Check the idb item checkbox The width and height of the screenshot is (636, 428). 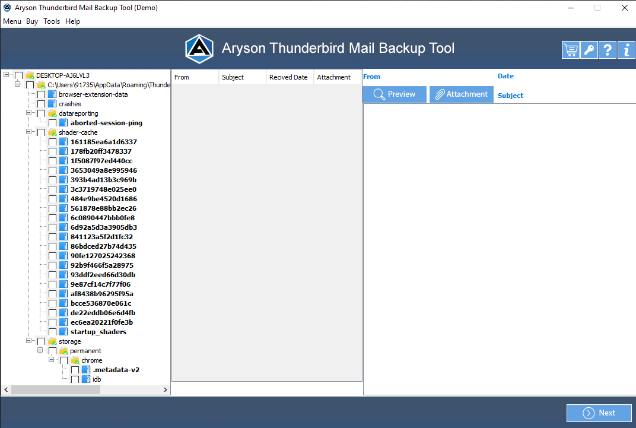click(75, 379)
